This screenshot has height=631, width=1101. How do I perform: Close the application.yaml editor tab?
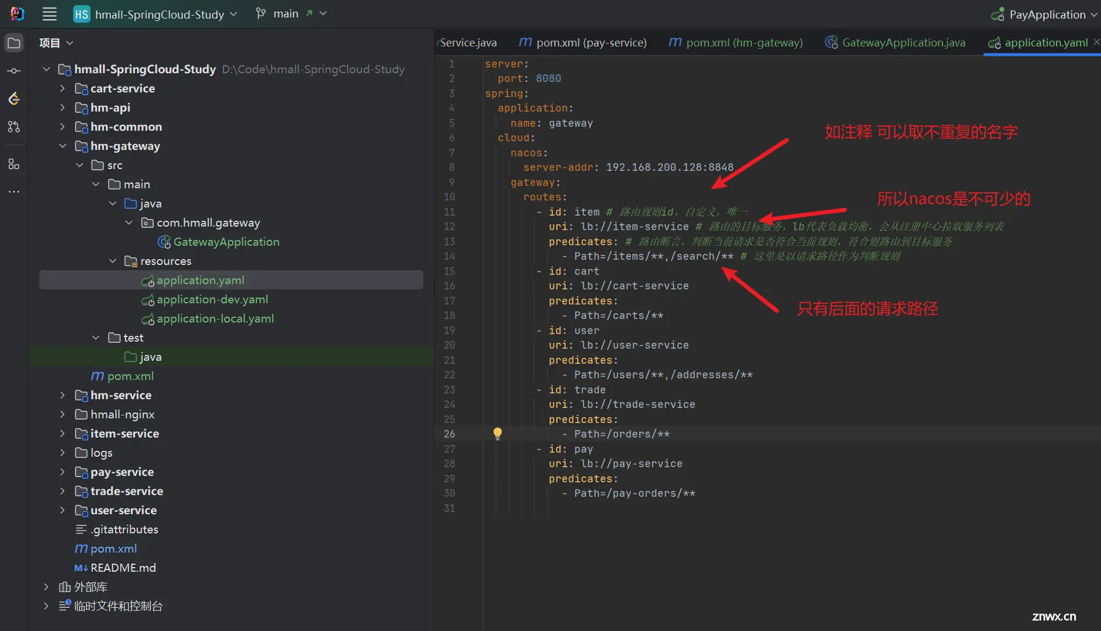click(1096, 42)
